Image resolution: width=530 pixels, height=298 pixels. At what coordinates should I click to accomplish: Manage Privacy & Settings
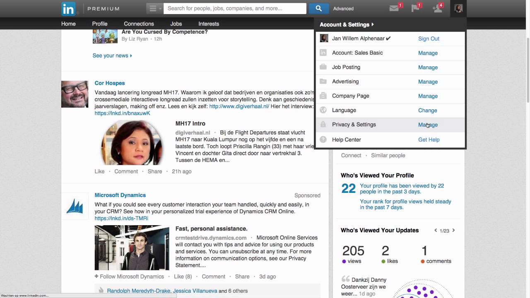[428, 125]
